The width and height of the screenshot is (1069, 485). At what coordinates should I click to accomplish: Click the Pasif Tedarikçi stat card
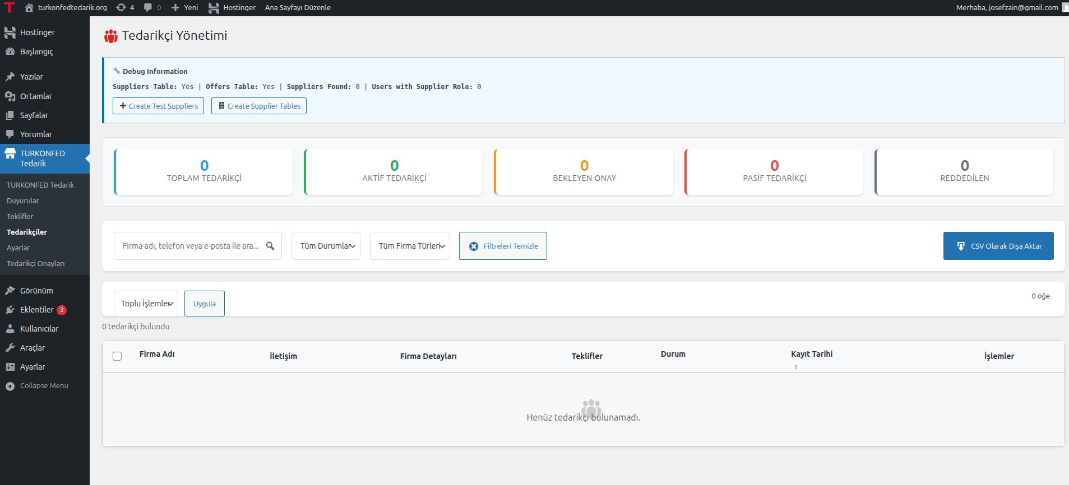pos(774,172)
